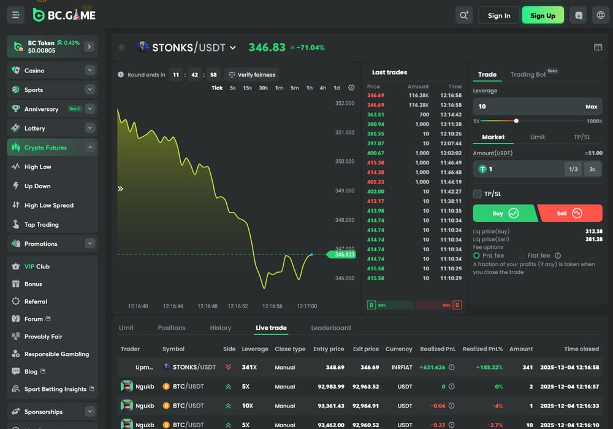Open the tutorial book icon
Screen dimensions: 613x429
click(x=598, y=47)
